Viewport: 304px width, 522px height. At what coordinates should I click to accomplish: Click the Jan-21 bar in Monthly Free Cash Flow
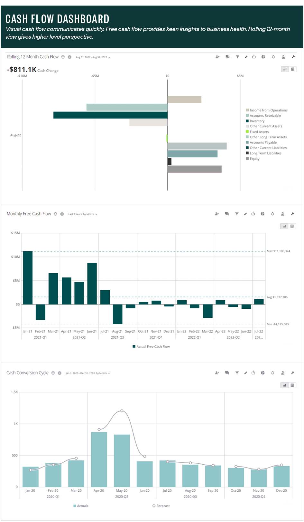pyautogui.click(x=28, y=278)
